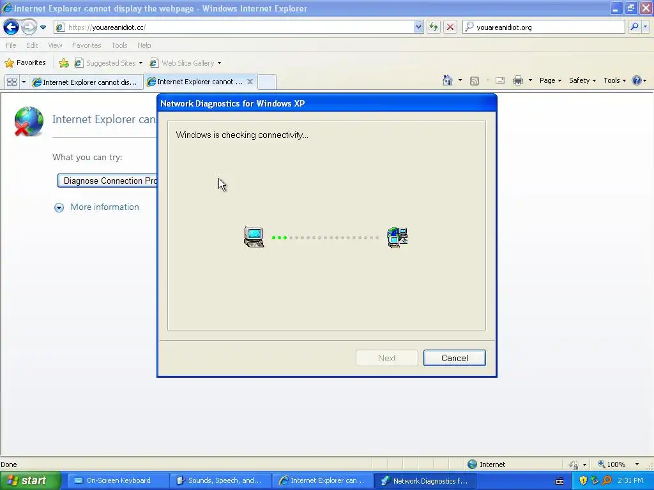Switch to Internet Explorer taskbar button
This screenshot has width=654, height=490.
(323, 481)
